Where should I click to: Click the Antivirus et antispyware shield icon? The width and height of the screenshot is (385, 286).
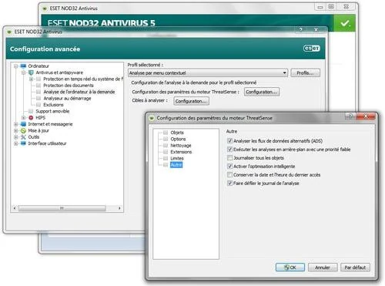[31, 72]
